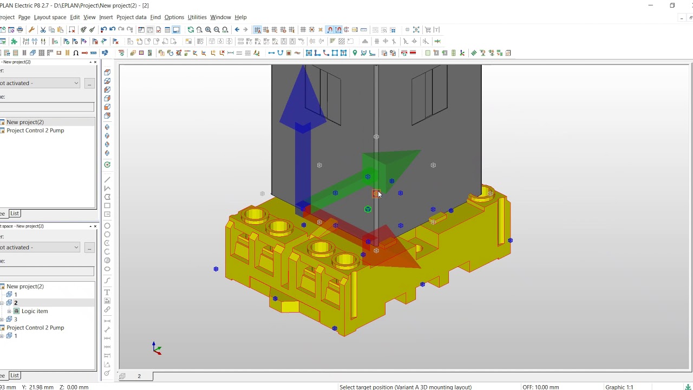Expand the Logic item tree node
The image size is (693, 390).
(x=9, y=311)
